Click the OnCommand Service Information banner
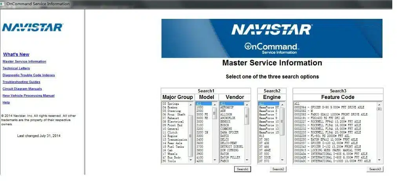The width and height of the screenshot is (397, 181). (x=272, y=38)
